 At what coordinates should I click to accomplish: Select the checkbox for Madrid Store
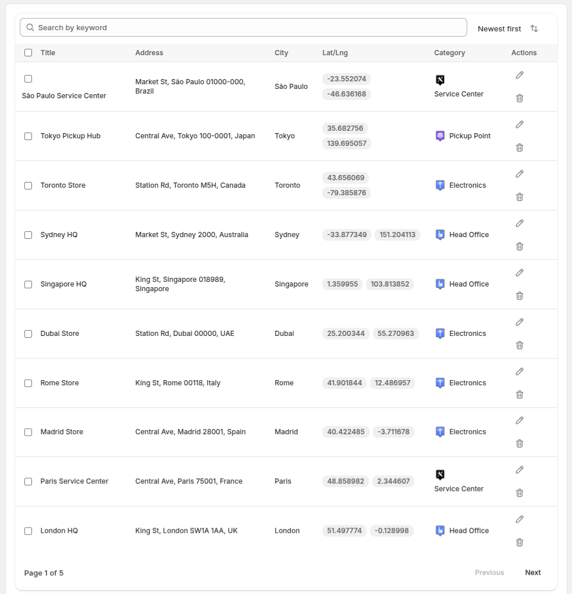click(28, 432)
